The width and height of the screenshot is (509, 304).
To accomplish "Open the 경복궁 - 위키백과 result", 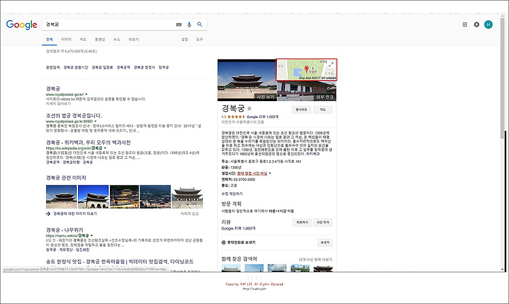I will point(88,142).
